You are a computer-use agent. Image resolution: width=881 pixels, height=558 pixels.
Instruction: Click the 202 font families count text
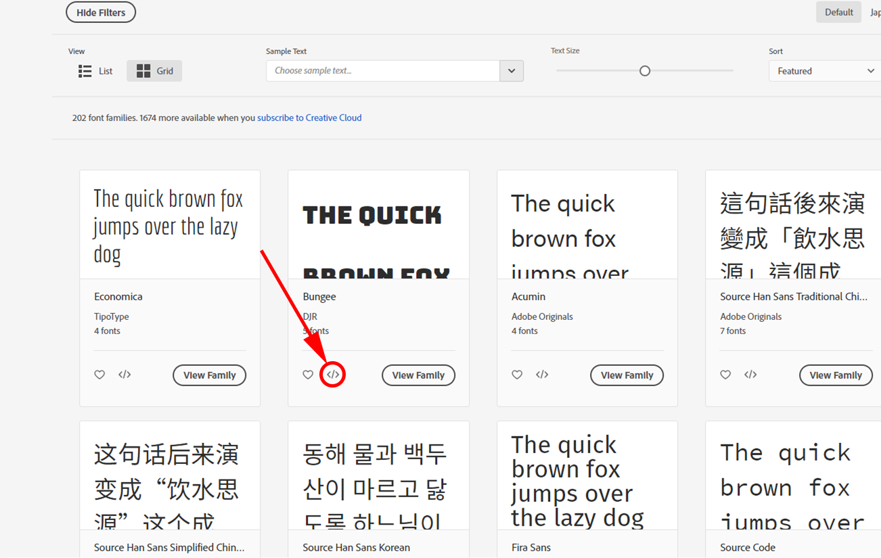(105, 118)
